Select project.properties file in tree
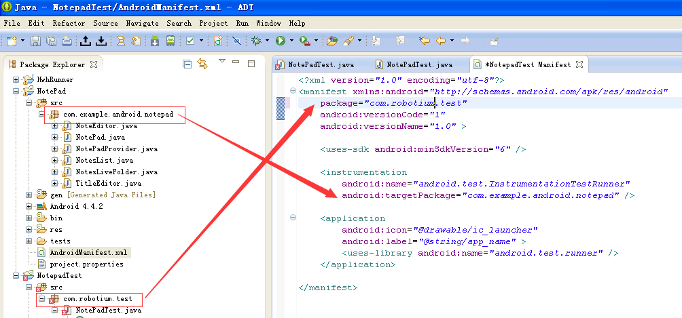 point(86,264)
